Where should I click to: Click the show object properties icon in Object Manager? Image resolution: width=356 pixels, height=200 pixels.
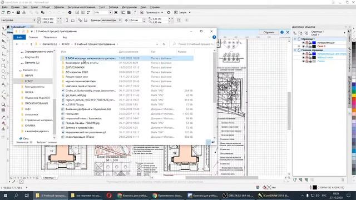[x=295, y=33]
